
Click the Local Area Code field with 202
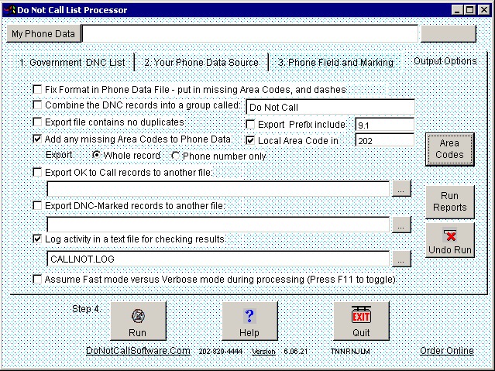384,140
